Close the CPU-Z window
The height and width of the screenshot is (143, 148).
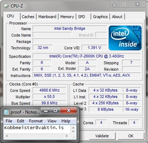point(137,5)
